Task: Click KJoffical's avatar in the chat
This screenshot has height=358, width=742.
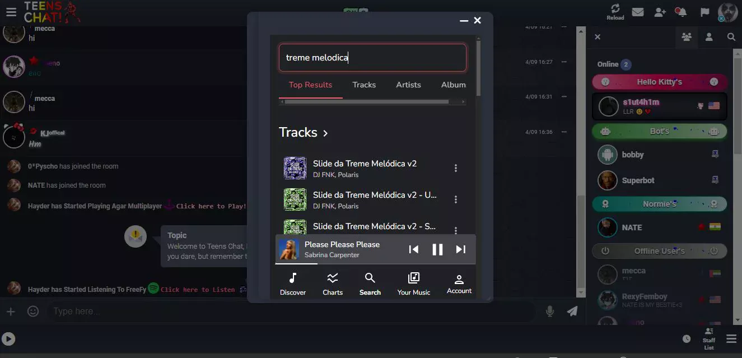Action: tap(14, 137)
